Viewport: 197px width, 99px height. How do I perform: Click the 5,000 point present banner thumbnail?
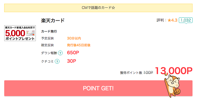pyautogui.click(x=20, y=33)
